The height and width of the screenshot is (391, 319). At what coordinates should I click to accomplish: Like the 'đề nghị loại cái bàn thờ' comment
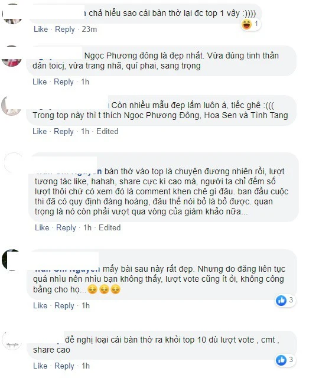click(x=40, y=366)
